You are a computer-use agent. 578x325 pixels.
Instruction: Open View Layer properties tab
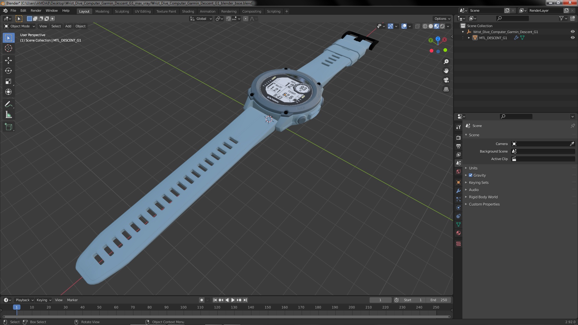click(458, 154)
